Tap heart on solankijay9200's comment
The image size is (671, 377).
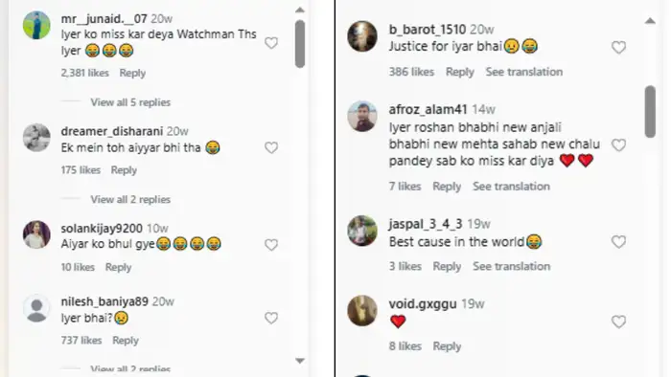point(271,245)
